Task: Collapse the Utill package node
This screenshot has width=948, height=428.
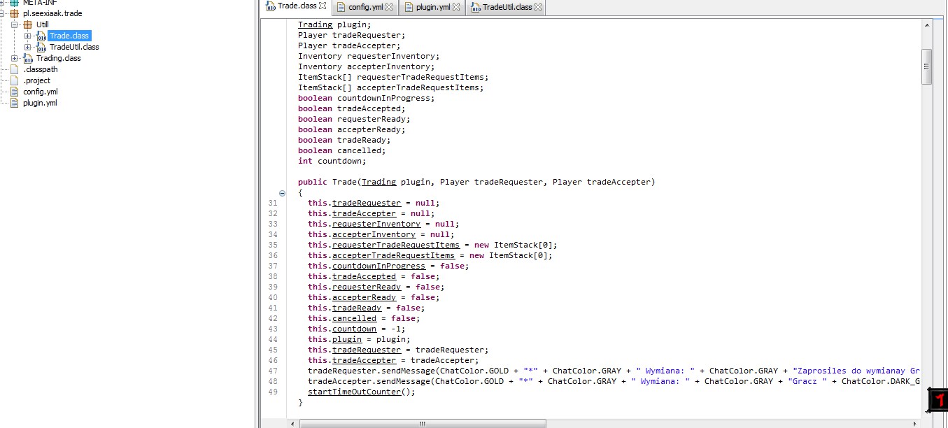Action: [x=15, y=24]
